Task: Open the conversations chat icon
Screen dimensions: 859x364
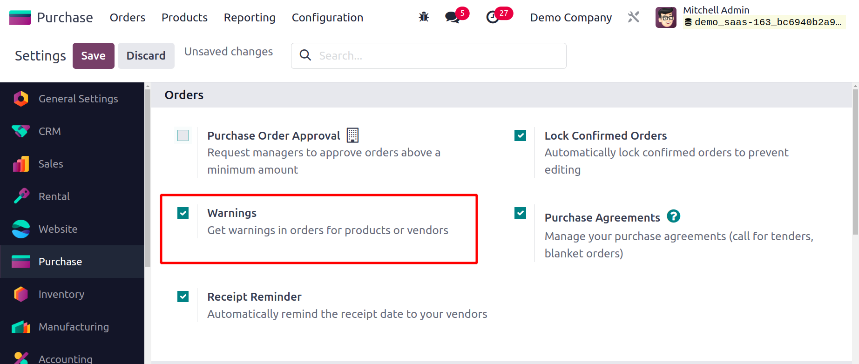Action: 452,18
